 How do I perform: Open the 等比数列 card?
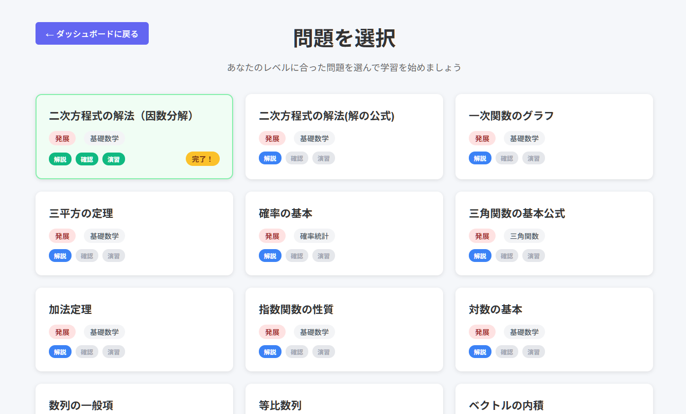click(344, 399)
